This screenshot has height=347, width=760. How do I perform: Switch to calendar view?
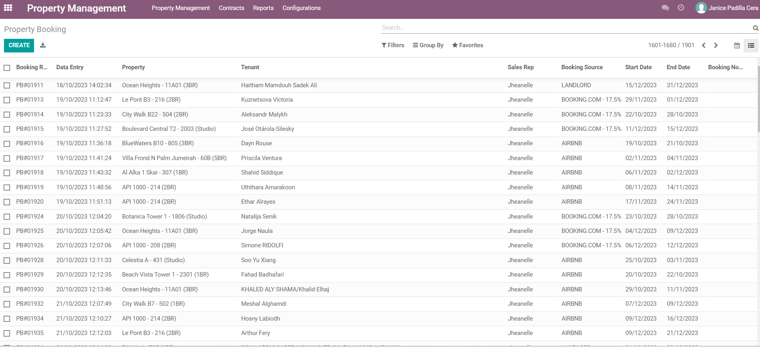(x=737, y=46)
